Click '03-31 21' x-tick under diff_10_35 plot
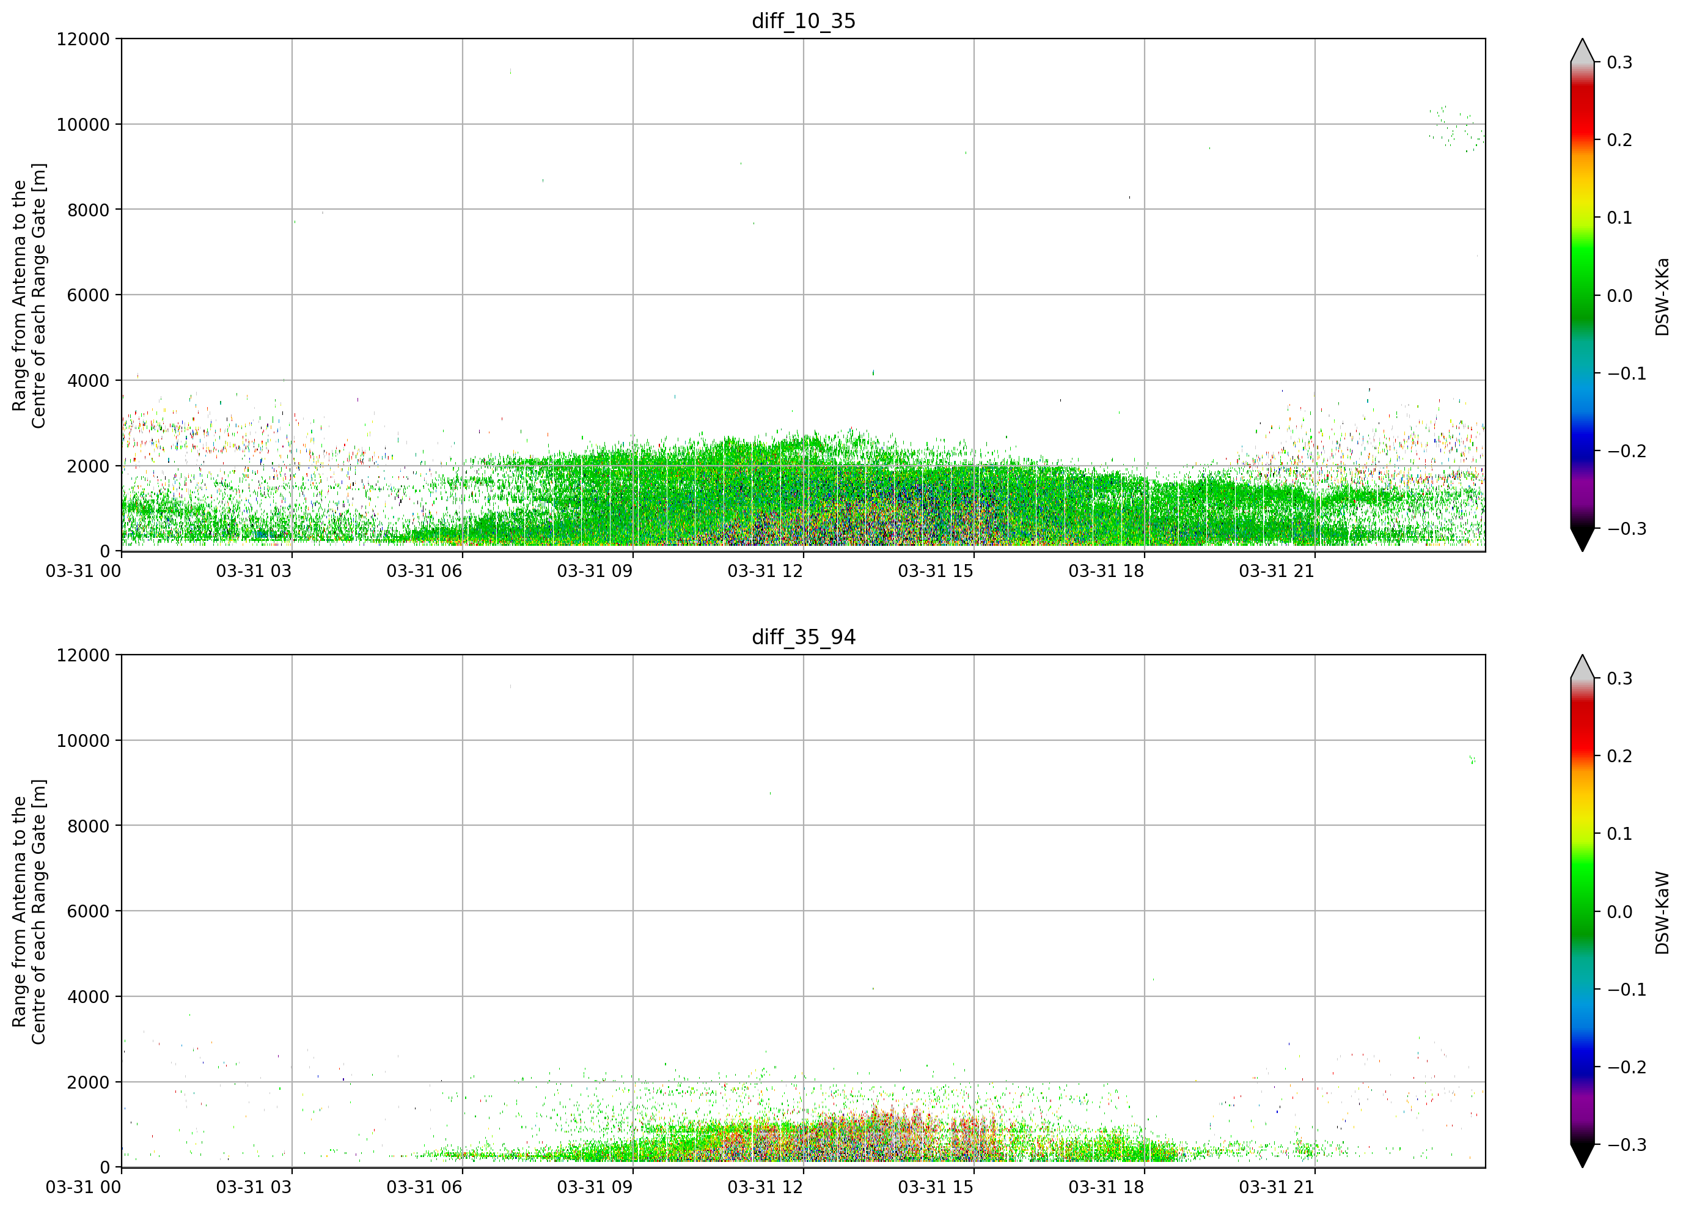The height and width of the screenshot is (1209, 1683). 1277,571
